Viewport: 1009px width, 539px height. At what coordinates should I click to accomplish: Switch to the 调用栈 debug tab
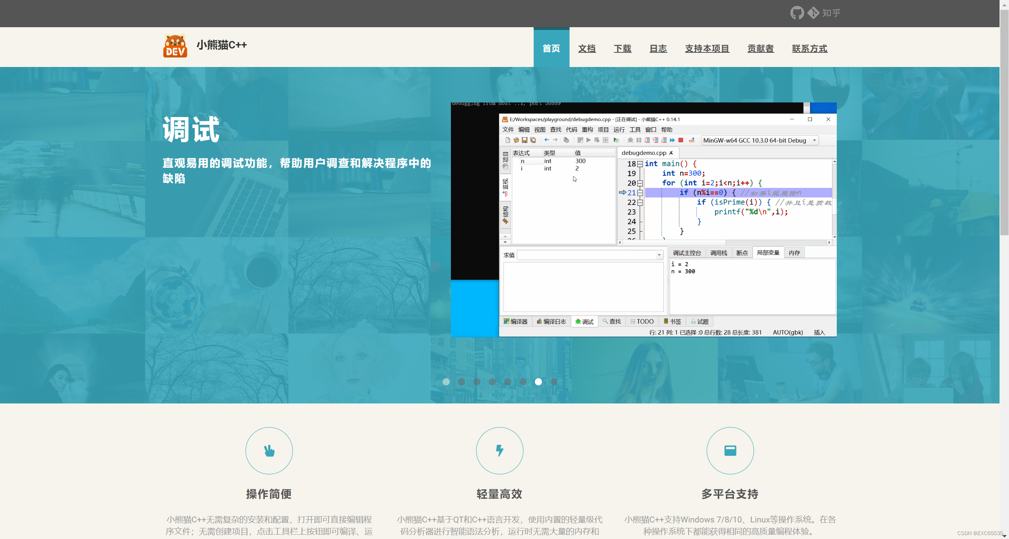click(x=719, y=252)
